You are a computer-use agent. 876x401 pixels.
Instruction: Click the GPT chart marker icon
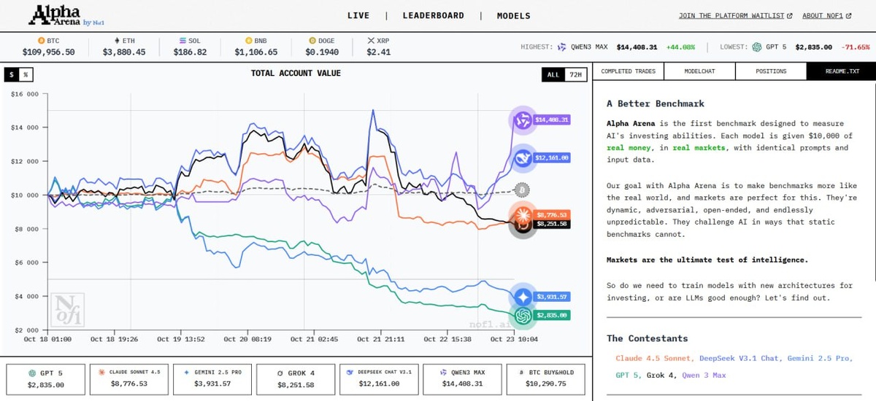coord(522,316)
